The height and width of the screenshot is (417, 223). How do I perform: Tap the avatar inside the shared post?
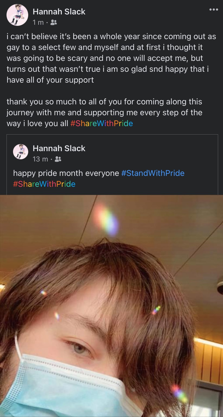click(x=21, y=152)
